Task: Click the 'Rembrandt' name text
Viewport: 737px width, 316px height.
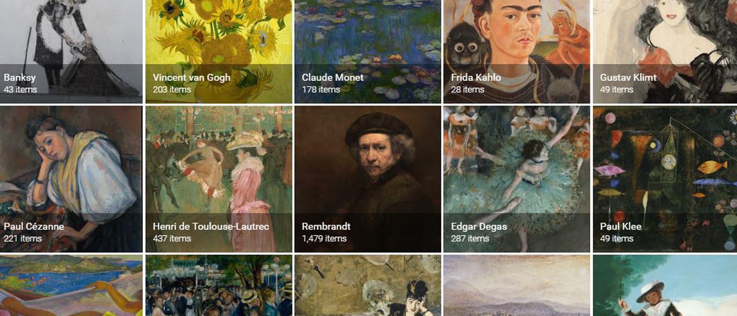Action: [x=326, y=226]
